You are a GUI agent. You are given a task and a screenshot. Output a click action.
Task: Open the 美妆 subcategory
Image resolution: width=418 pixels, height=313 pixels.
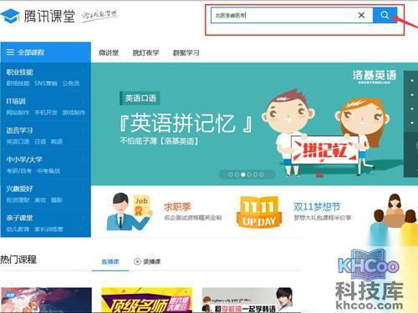[x=40, y=199]
